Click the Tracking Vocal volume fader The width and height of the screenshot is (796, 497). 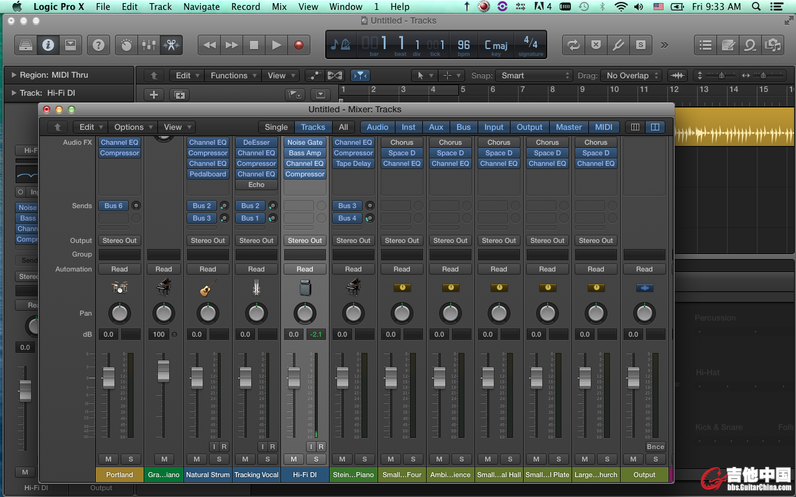click(245, 376)
